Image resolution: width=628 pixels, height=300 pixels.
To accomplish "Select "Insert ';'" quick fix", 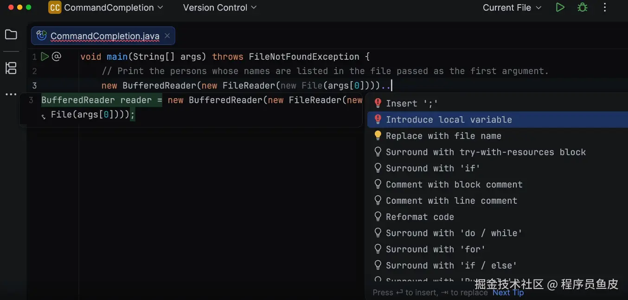I will click(x=411, y=103).
